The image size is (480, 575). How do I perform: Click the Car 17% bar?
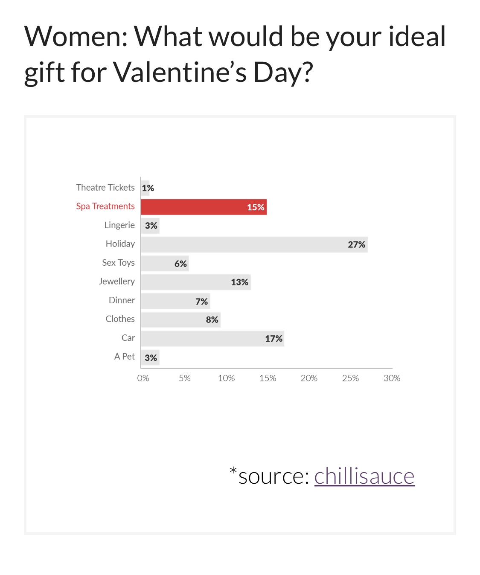[x=212, y=338]
